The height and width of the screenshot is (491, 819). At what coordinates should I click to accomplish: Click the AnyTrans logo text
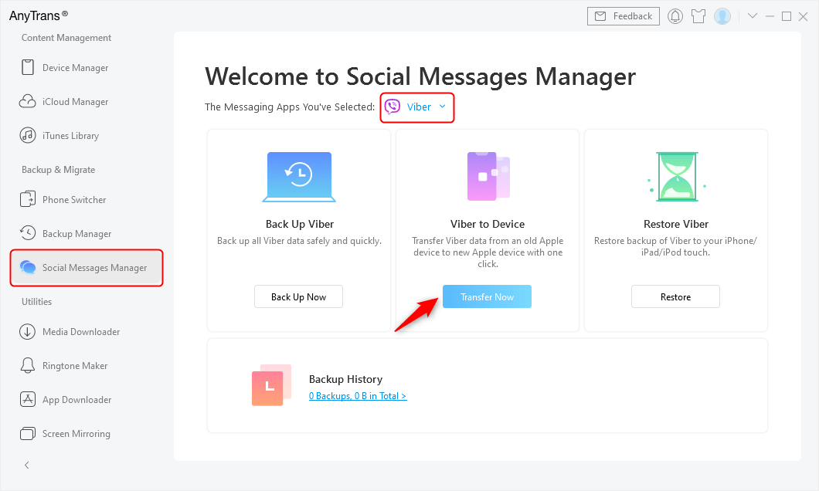coord(38,15)
